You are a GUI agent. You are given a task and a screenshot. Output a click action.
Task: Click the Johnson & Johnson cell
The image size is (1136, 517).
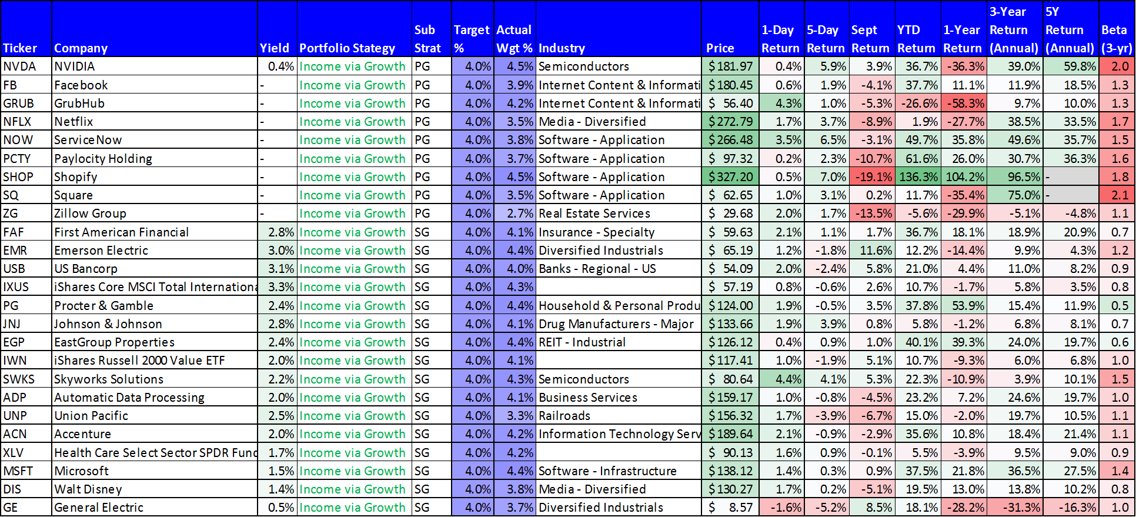(155, 324)
